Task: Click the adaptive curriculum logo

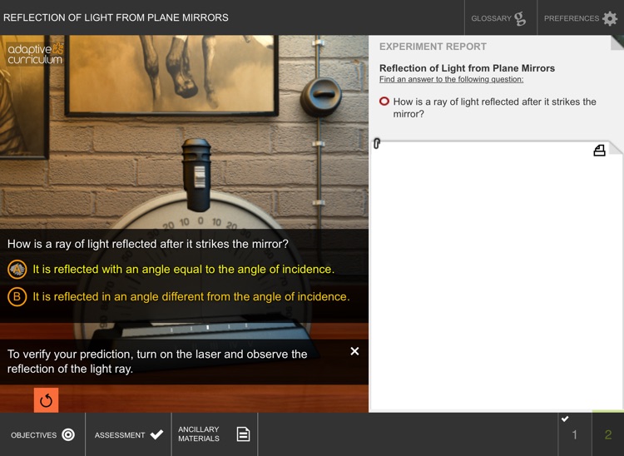Action: click(36, 54)
